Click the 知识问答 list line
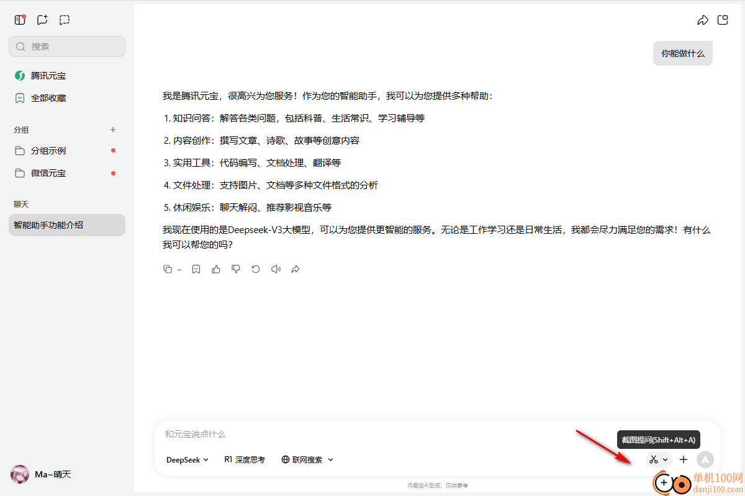Image resolution: width=745 pixels, height=496 pixels. tap(294, 118)
